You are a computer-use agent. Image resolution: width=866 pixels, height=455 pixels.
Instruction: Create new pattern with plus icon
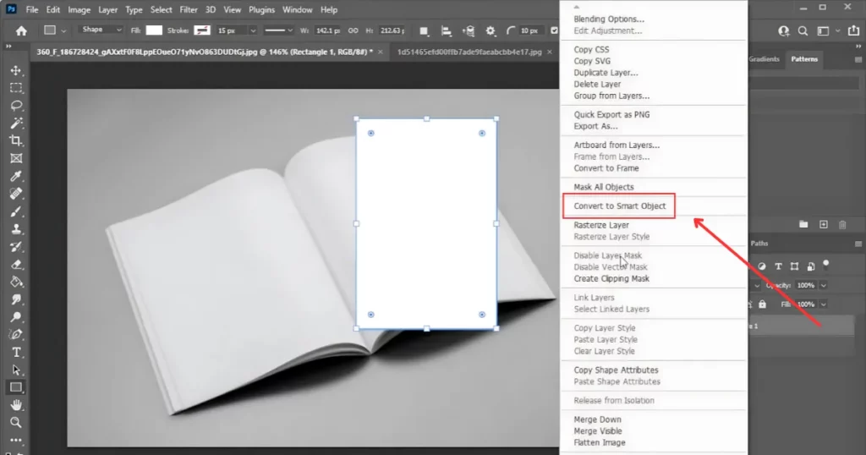click(824, 224)
